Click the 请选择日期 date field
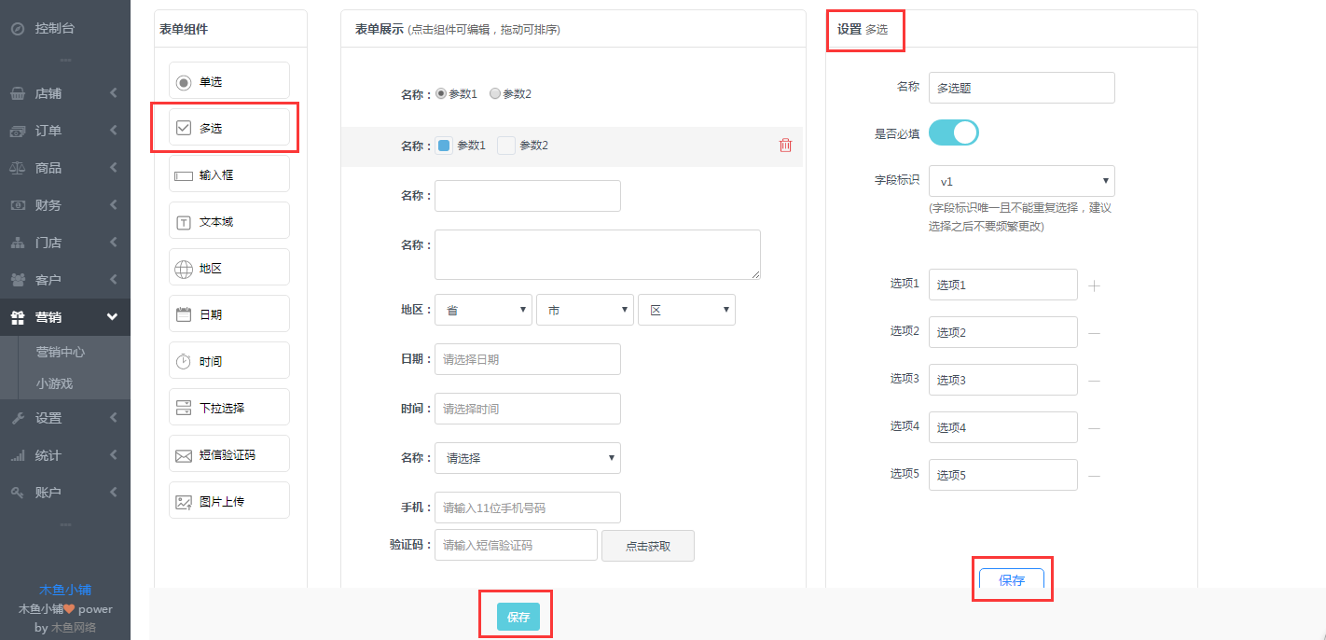 click(527, 359)
